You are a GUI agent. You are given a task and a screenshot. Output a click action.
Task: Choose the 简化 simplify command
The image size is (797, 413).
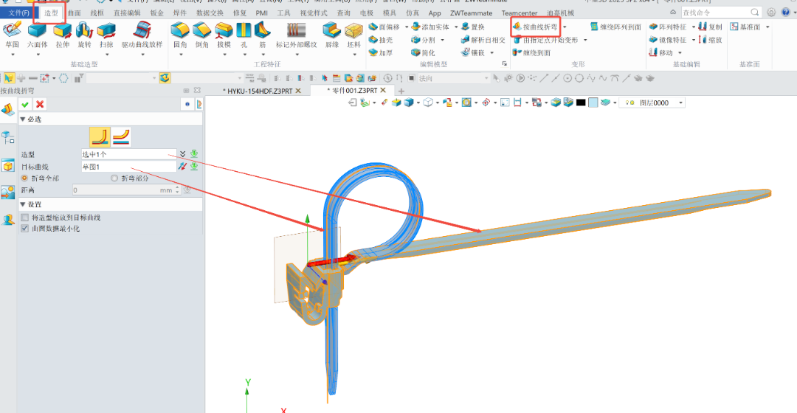pyautogui.click(x=423, y=52)
